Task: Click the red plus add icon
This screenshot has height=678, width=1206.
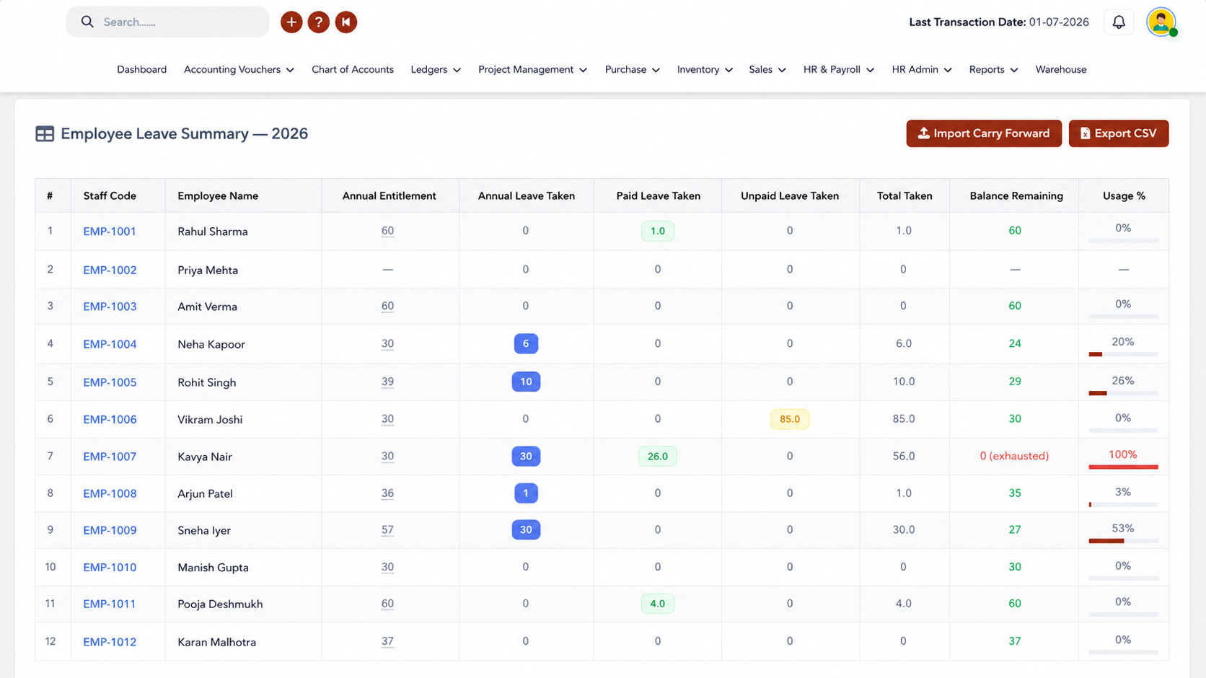Action: point(291,22)
